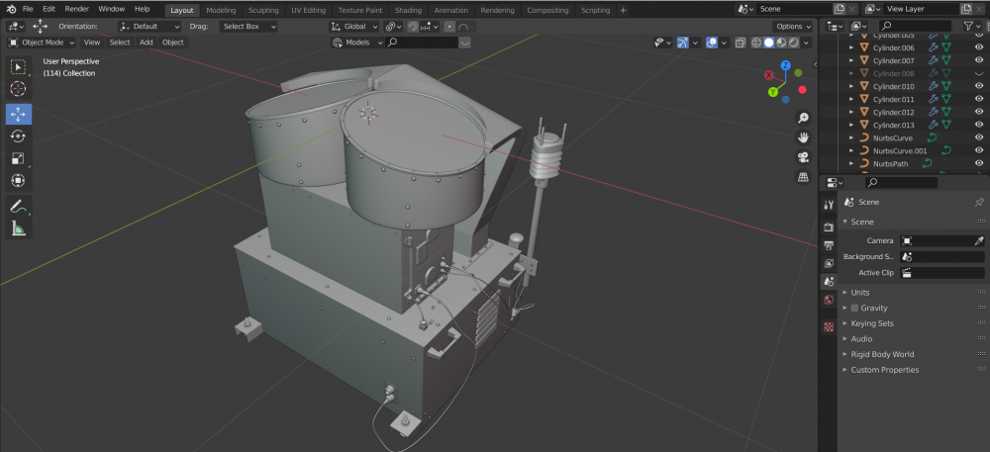Click the zoom magnifier icon in viewport

(x=803, y=117)
